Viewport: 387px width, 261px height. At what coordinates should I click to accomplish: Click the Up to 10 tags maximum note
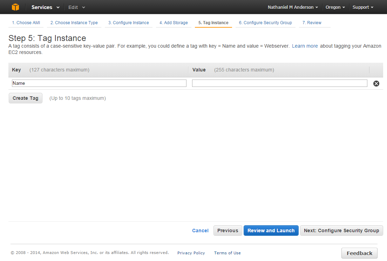(77, 98)
